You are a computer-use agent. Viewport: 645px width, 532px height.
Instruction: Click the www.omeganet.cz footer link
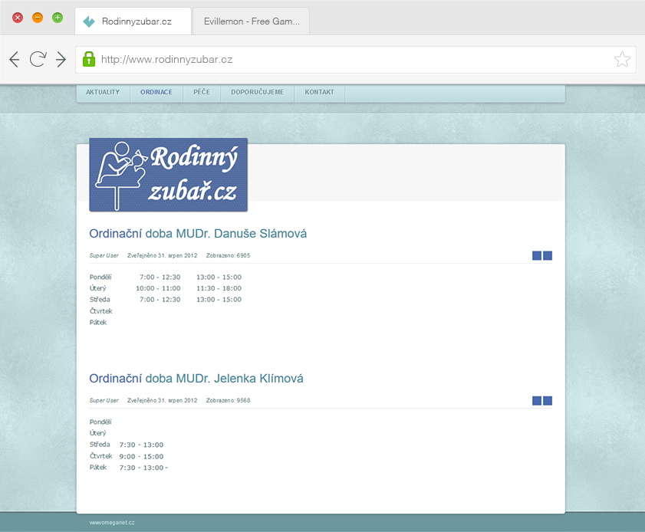(112, 523)
